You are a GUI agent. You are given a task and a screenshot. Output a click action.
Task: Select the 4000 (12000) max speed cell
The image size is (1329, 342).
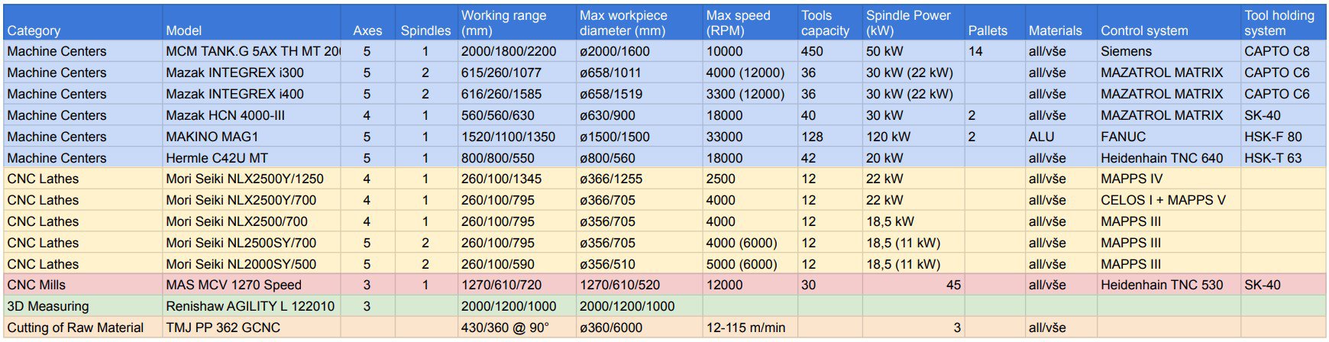749,73
